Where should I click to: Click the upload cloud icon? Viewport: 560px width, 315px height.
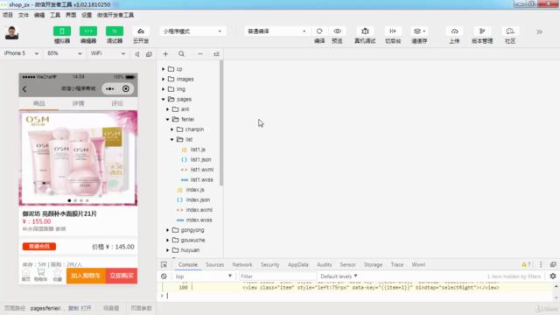pos(454,31)
